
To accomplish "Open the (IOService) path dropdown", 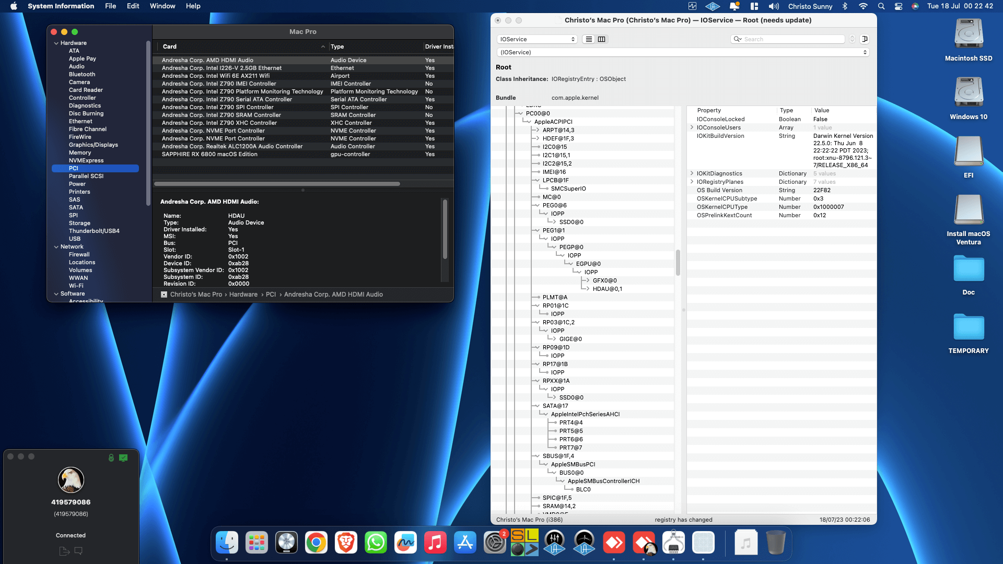I will click(683, 52).
